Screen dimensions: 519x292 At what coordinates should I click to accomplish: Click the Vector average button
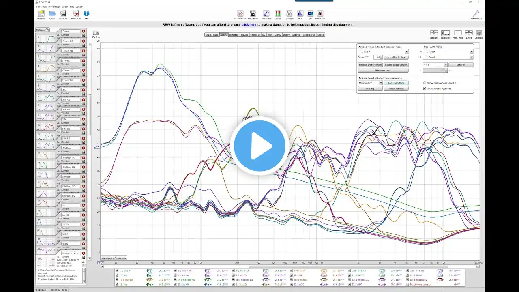coord(396,88)
